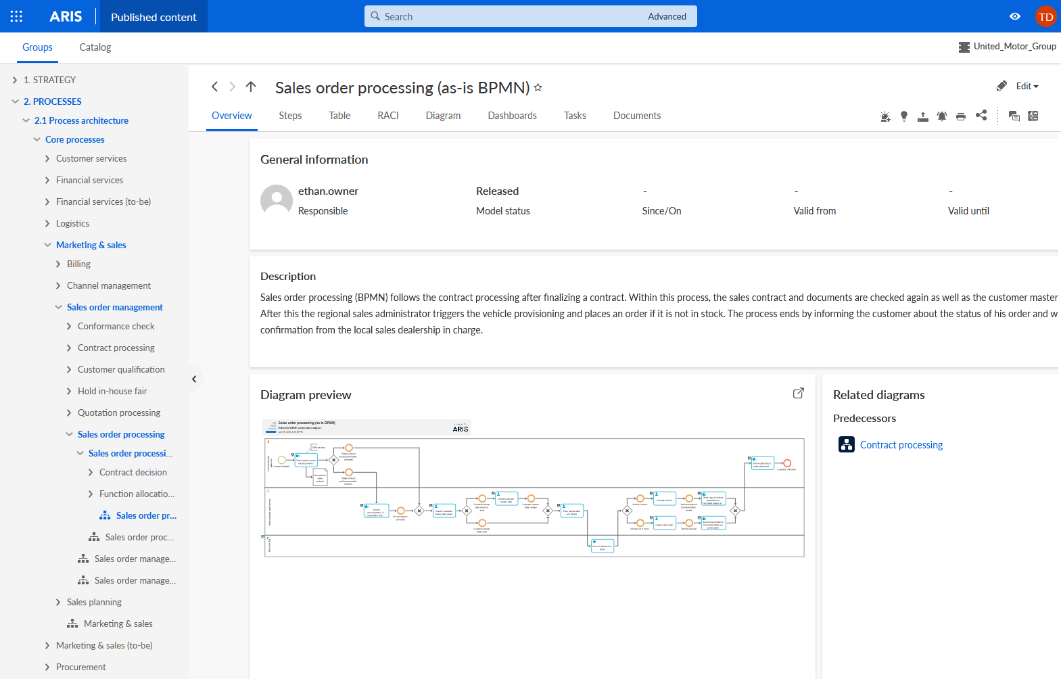The width and height of the screenshot is (1061, 679).
Task: Collapse the Core processes node
Action: pos(37,139)
